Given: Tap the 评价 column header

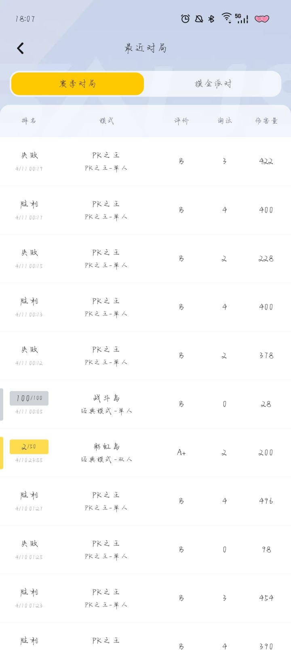Looking at the screenshot, I should click(181, 120).
